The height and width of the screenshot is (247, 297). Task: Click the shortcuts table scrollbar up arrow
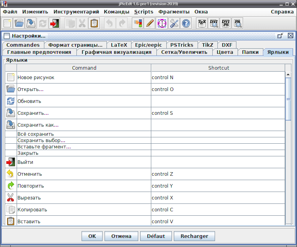[288, 74]
